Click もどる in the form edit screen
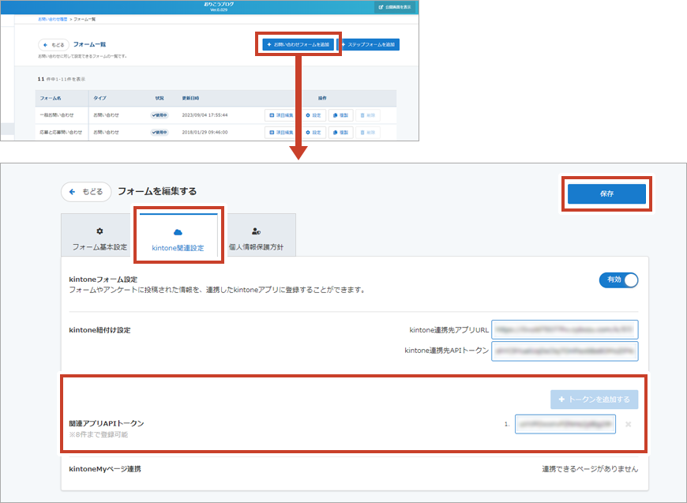Viewport: 687px width, 503px height. click(86, 191)
